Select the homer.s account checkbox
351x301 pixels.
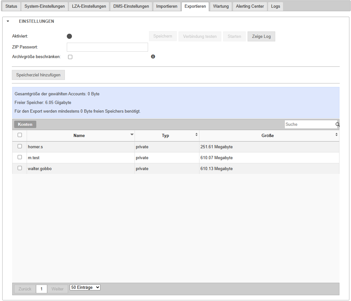[x=20, y=146]
